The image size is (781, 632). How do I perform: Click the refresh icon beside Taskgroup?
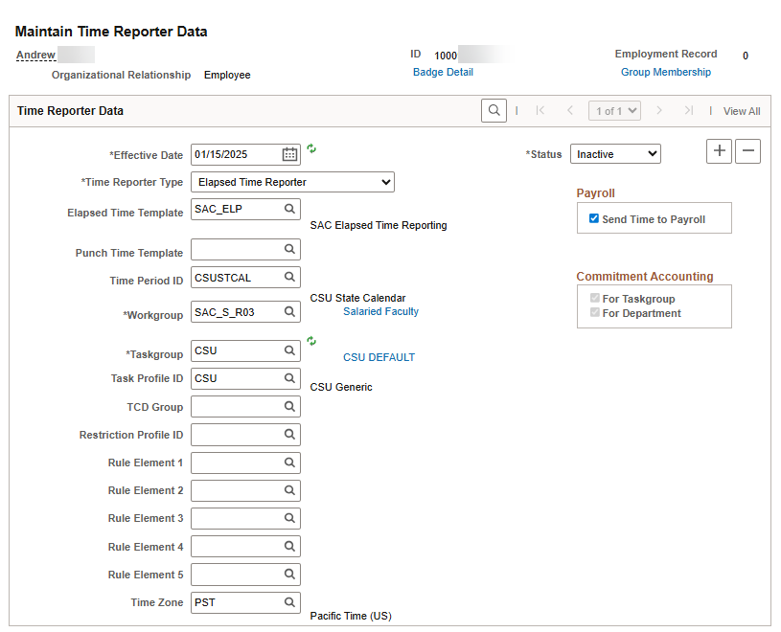coord(311,341)
